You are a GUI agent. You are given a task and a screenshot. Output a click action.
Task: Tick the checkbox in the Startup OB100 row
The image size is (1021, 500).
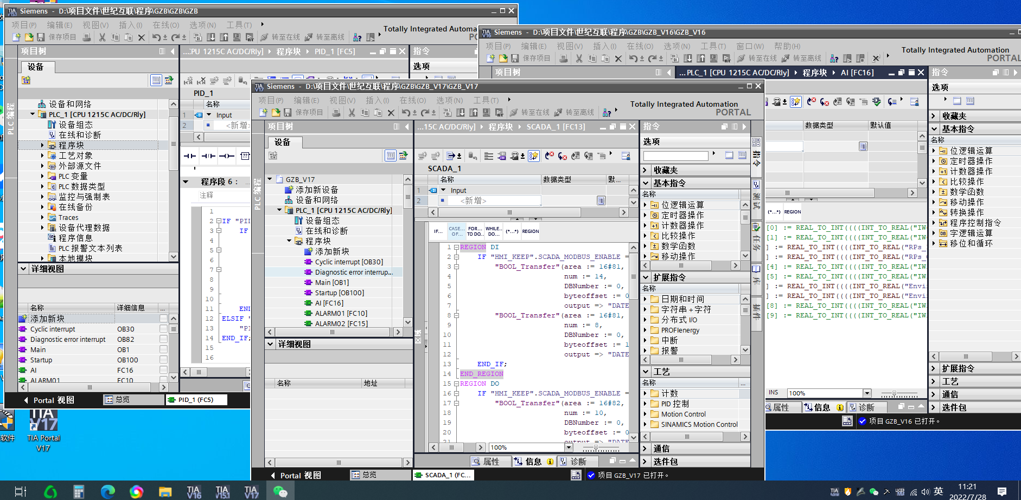pos(163,360)
